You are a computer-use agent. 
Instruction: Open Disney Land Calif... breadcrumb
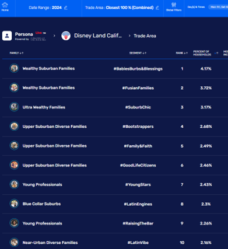click(x=98, y=36)
